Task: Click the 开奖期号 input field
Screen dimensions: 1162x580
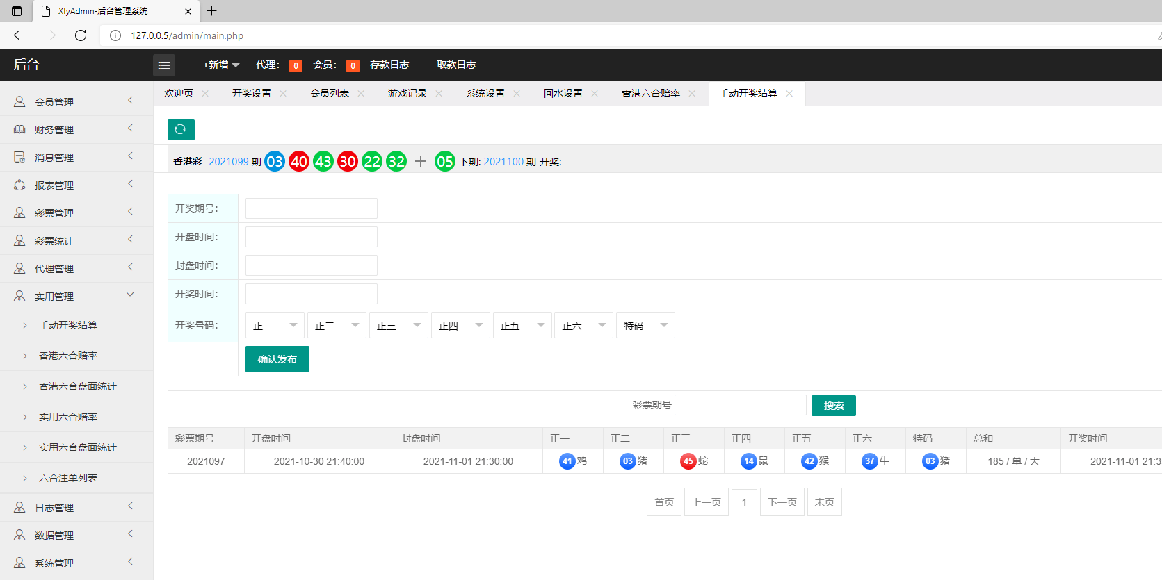Action: coord(312,208)
